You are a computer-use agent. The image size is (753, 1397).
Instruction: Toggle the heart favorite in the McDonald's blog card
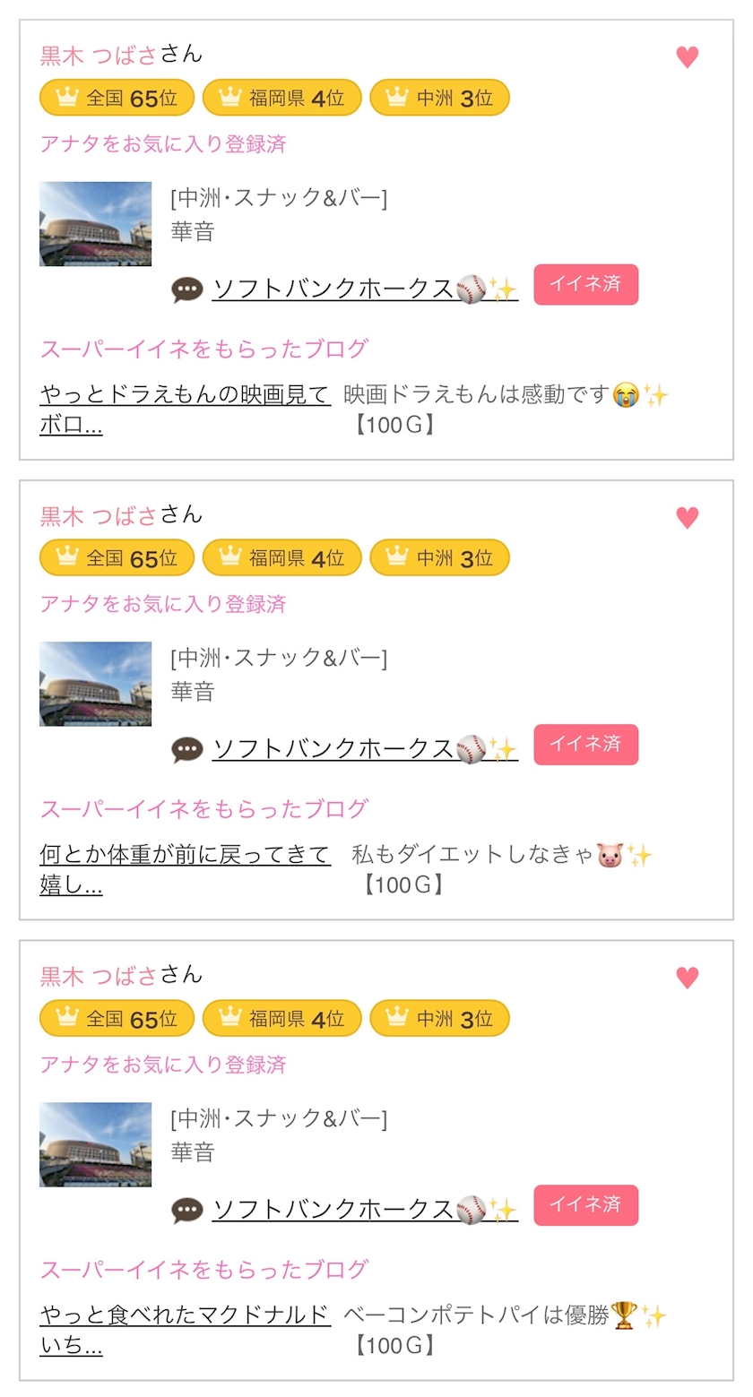(687, 978)
